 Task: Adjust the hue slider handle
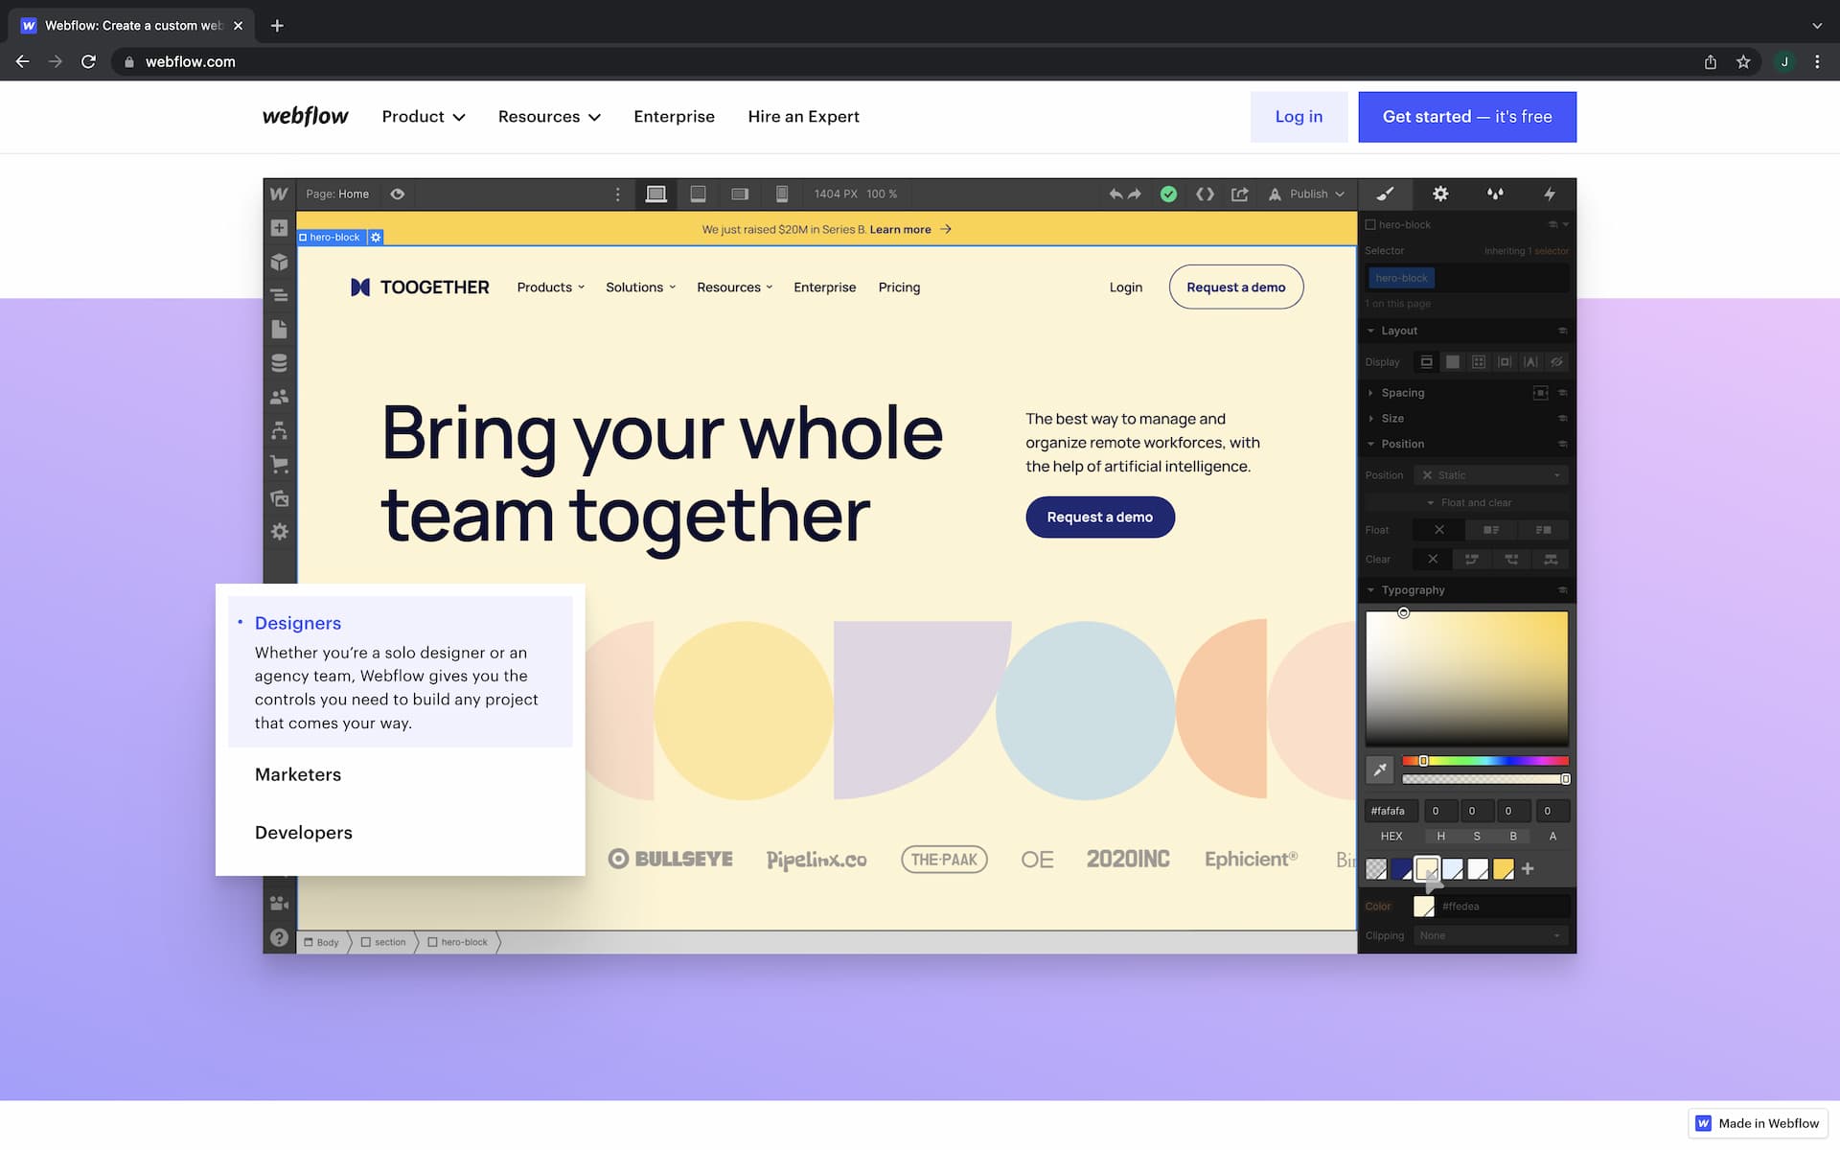coord(1423,761)
